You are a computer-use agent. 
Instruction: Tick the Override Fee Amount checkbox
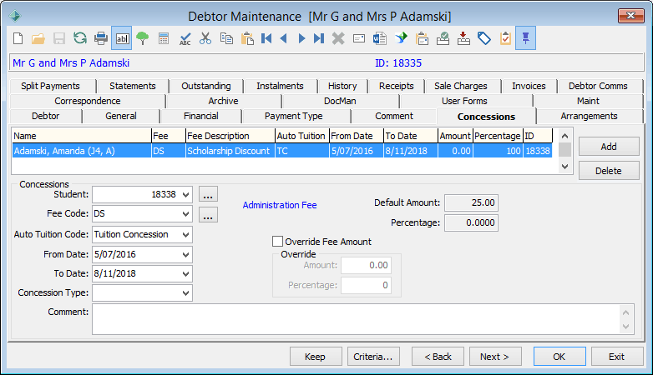tap(277, 242)
